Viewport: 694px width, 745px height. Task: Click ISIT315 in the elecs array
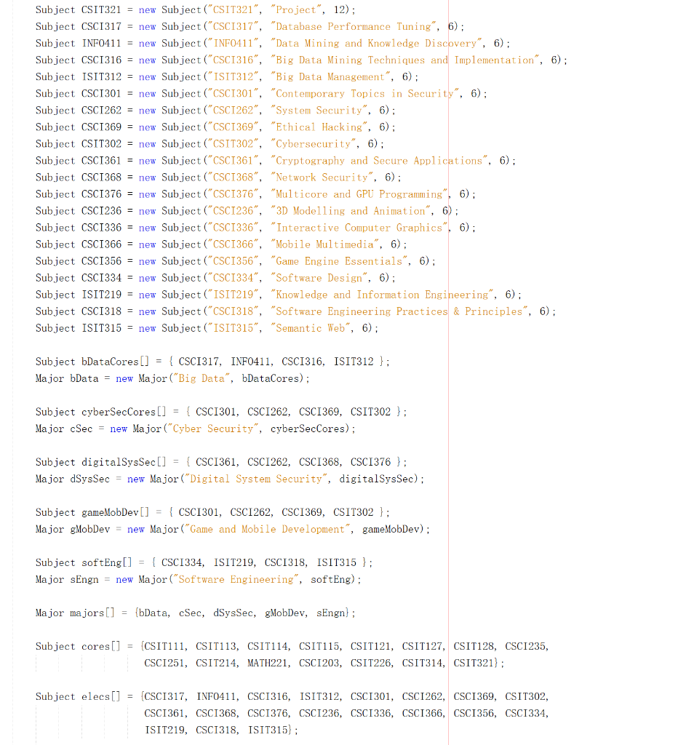click(x=268, y=730)
